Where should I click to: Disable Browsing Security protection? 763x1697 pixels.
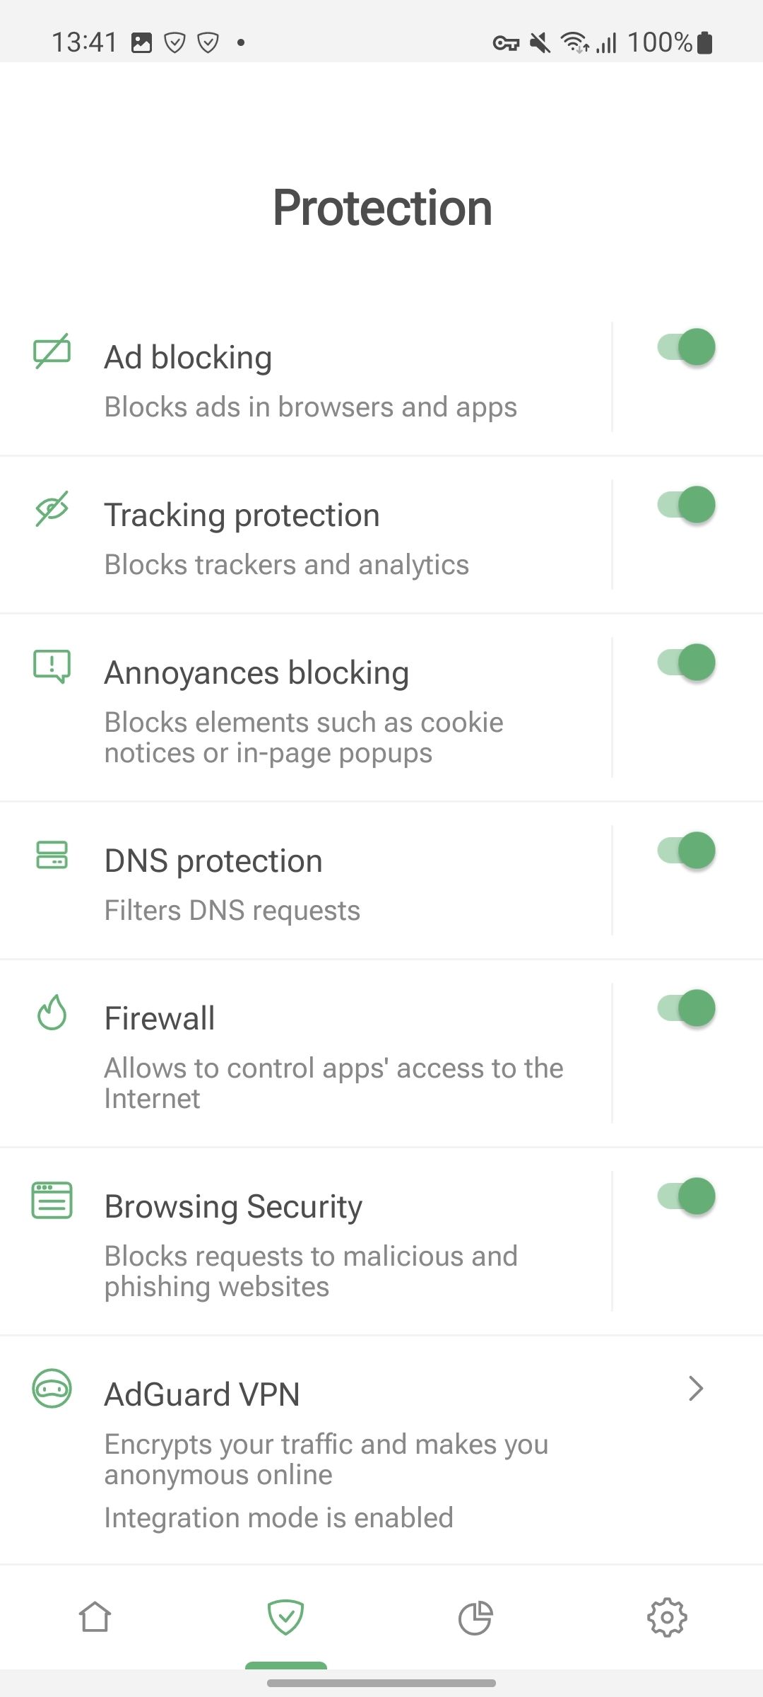pos(684,1196)
